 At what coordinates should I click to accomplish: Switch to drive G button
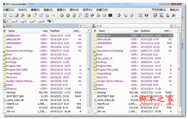(41, 21)
